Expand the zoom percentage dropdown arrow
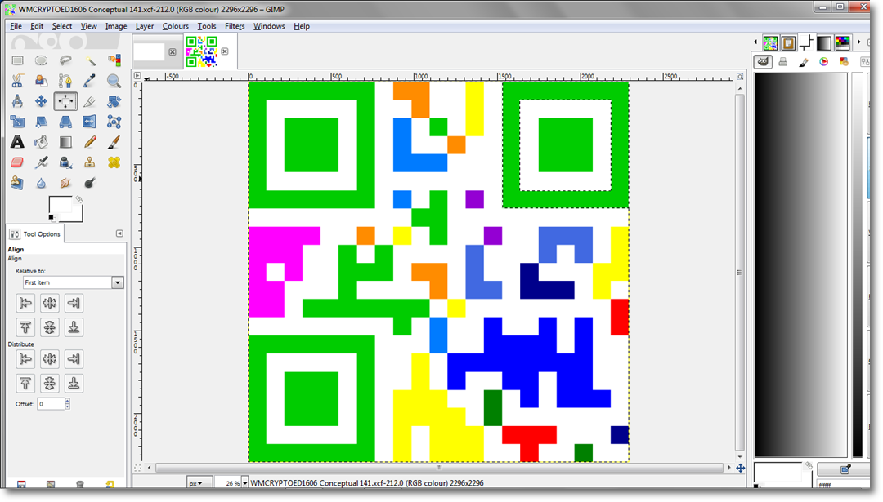This screenshot has height=502, width=883. (245, 483)
